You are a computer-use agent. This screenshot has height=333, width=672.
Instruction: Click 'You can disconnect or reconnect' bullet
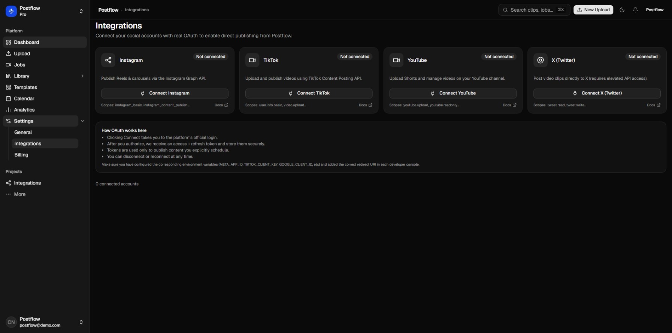150,157
